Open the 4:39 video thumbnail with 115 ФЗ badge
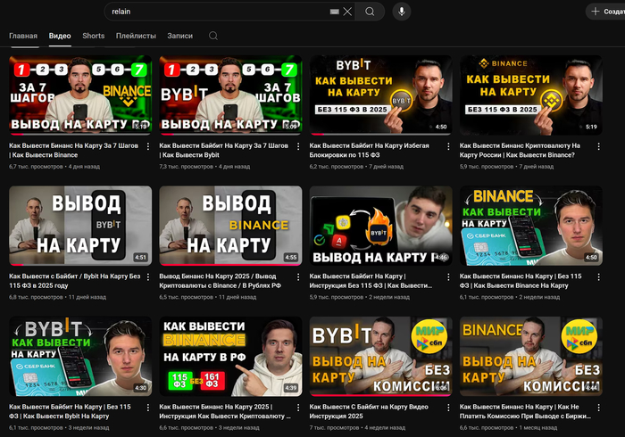Image resolution: width=625 pixels, height=437 pixels. tap(230, 356)
